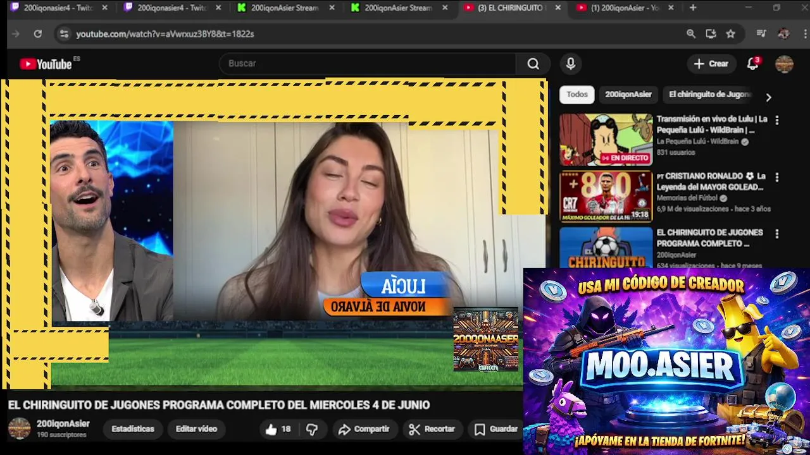Open El Chiringuito recommended video thumbnail

tap(606, 247)
